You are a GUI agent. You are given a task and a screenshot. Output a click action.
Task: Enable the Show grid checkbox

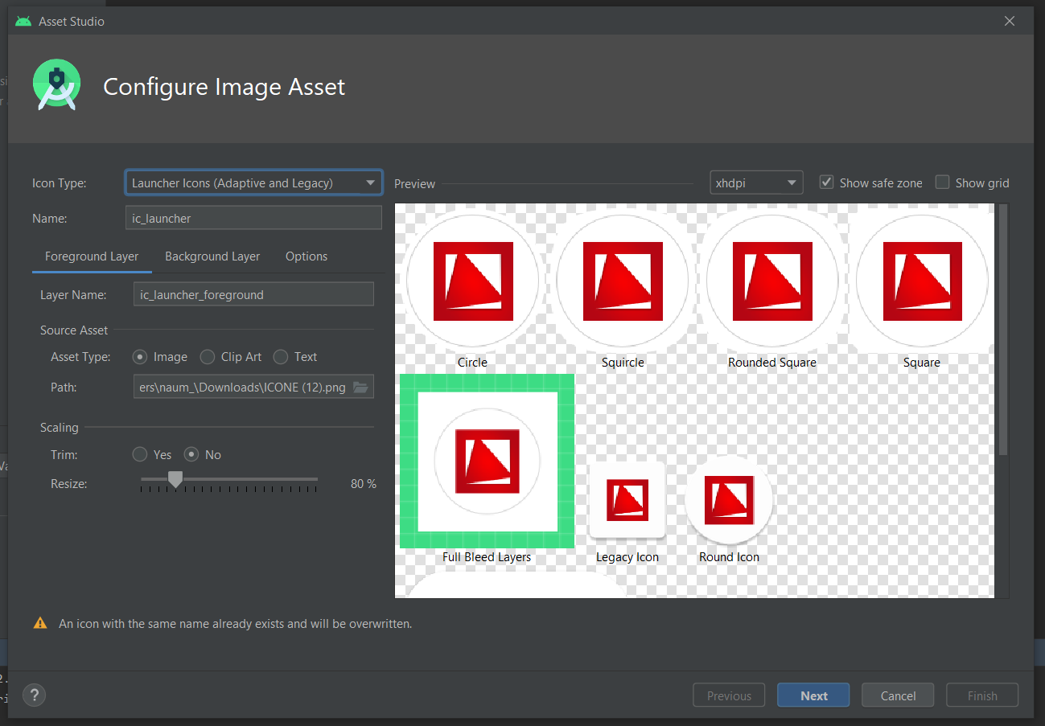click(x=942, y=183)
